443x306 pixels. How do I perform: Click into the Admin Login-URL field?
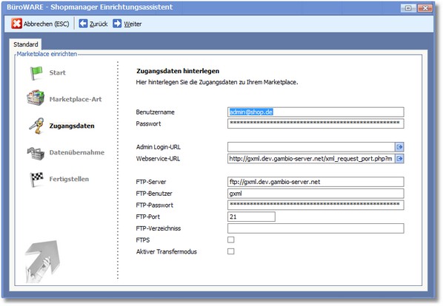pyautogui.click(x=311, y=147)
